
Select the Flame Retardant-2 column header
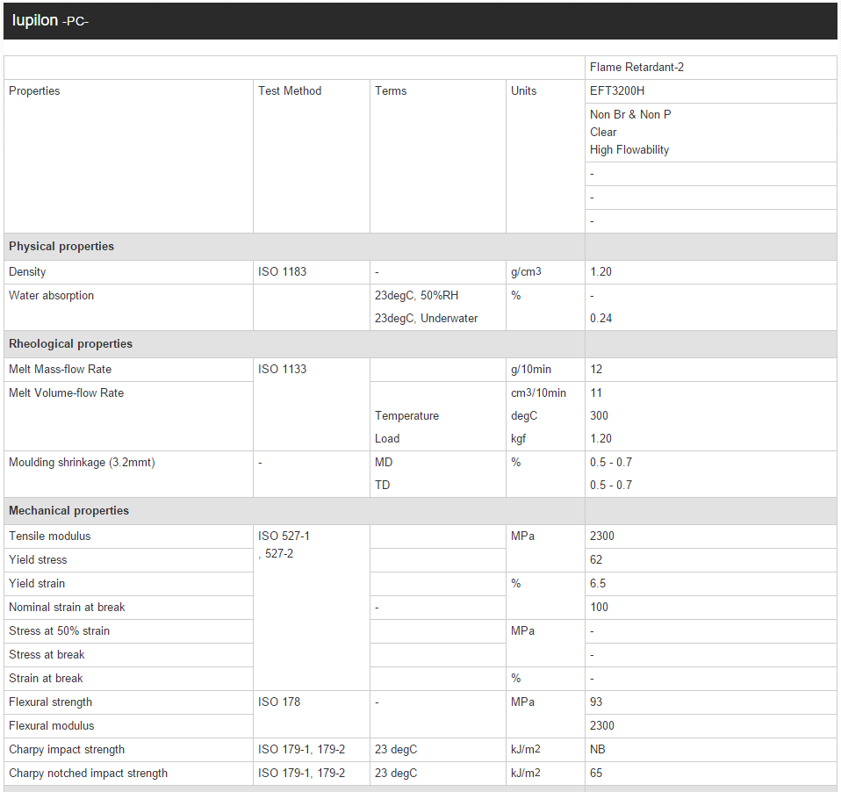[636, 67]
